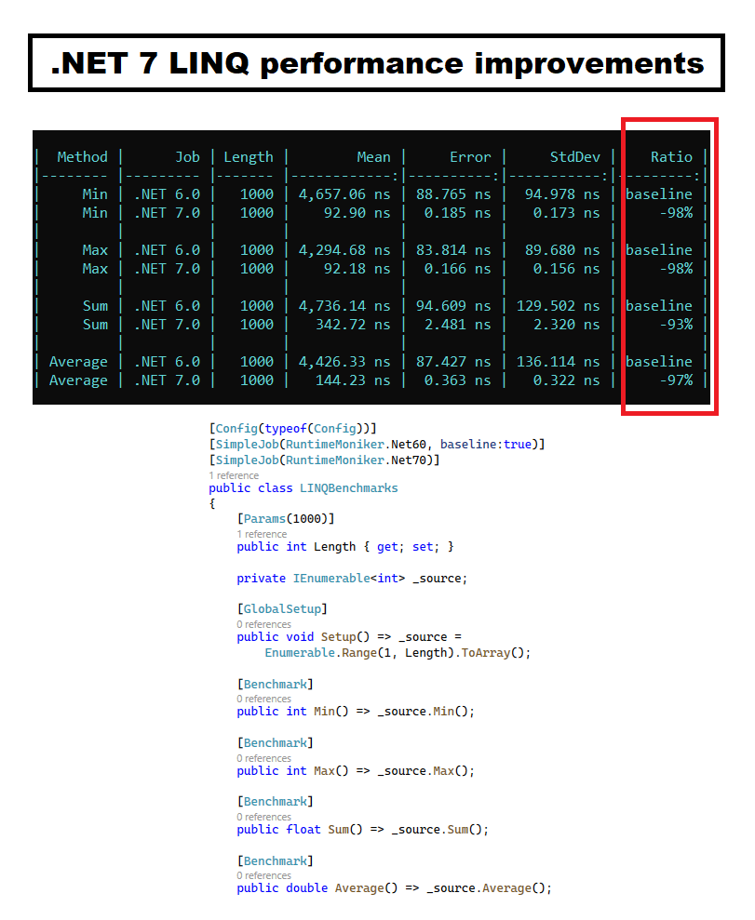This screenshot has height=920, width=755.
Task: Click the .NET 7 LINQ performance improvements title
Action: [x=376, y=63]
